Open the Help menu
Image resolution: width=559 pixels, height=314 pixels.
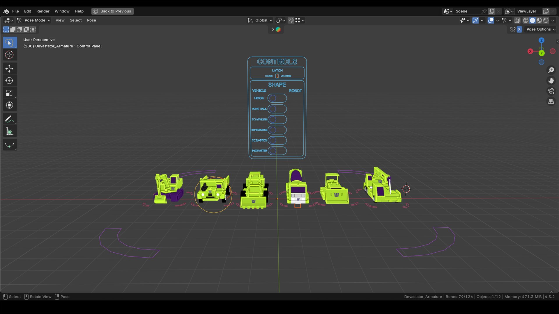(79, 11)
